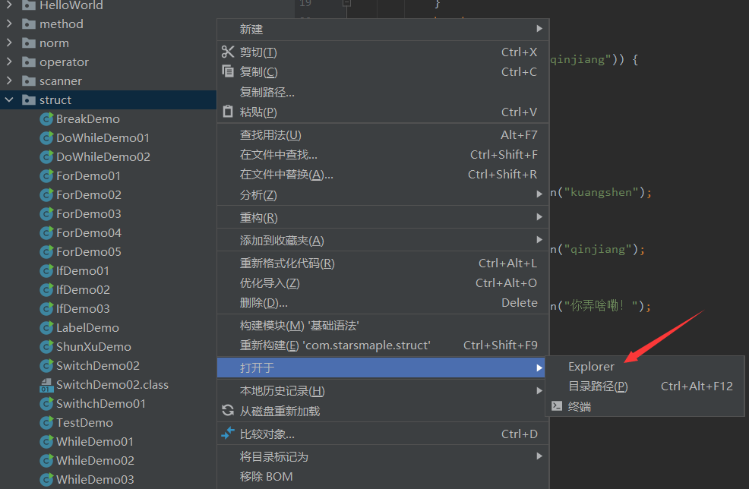Viewport: 749px width, 489px height.
Task: Click the operator folder icon
Action: (29, 62)
